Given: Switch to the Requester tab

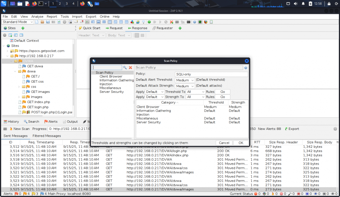Looking at the screenshot, I should pyautogui.click(x=163, y=28).
